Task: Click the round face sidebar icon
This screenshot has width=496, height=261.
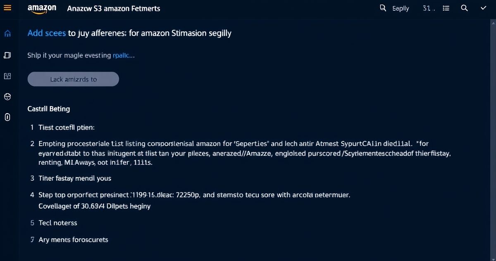Action: [x=7, y=97]
